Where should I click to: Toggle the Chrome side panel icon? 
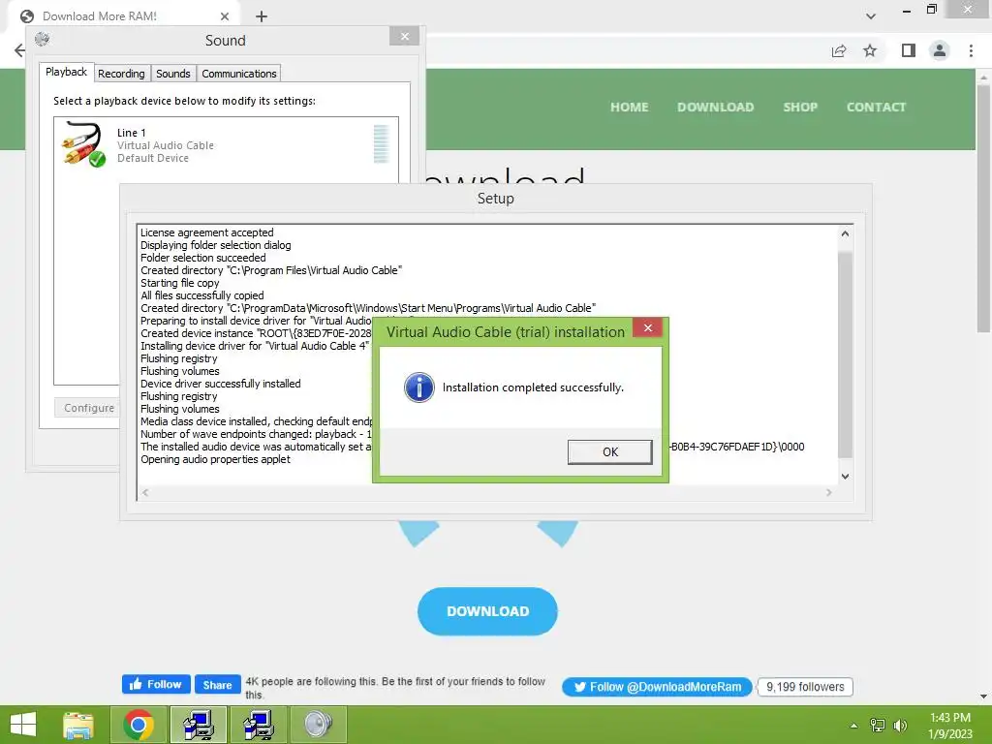(x=909, y=50)
